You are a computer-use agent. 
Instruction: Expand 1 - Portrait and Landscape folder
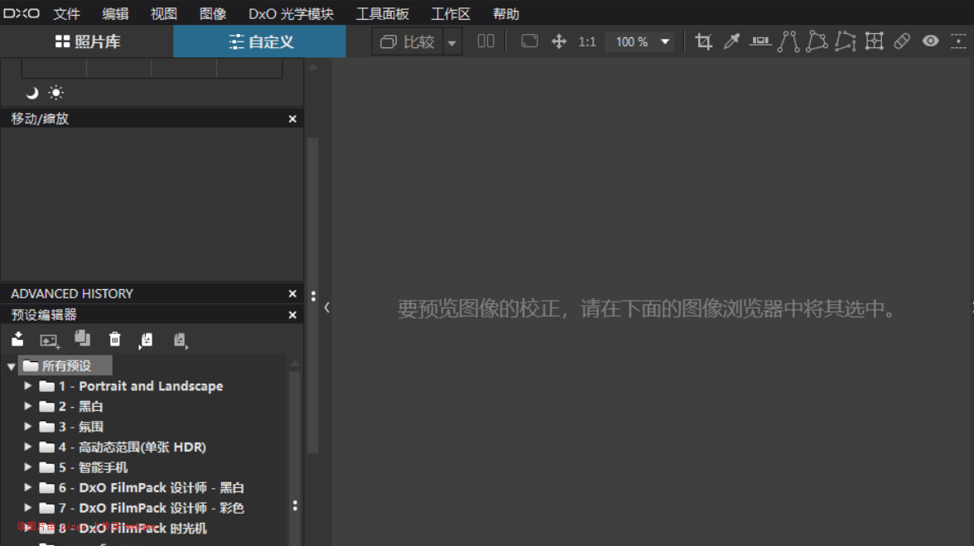click(27, 386)
